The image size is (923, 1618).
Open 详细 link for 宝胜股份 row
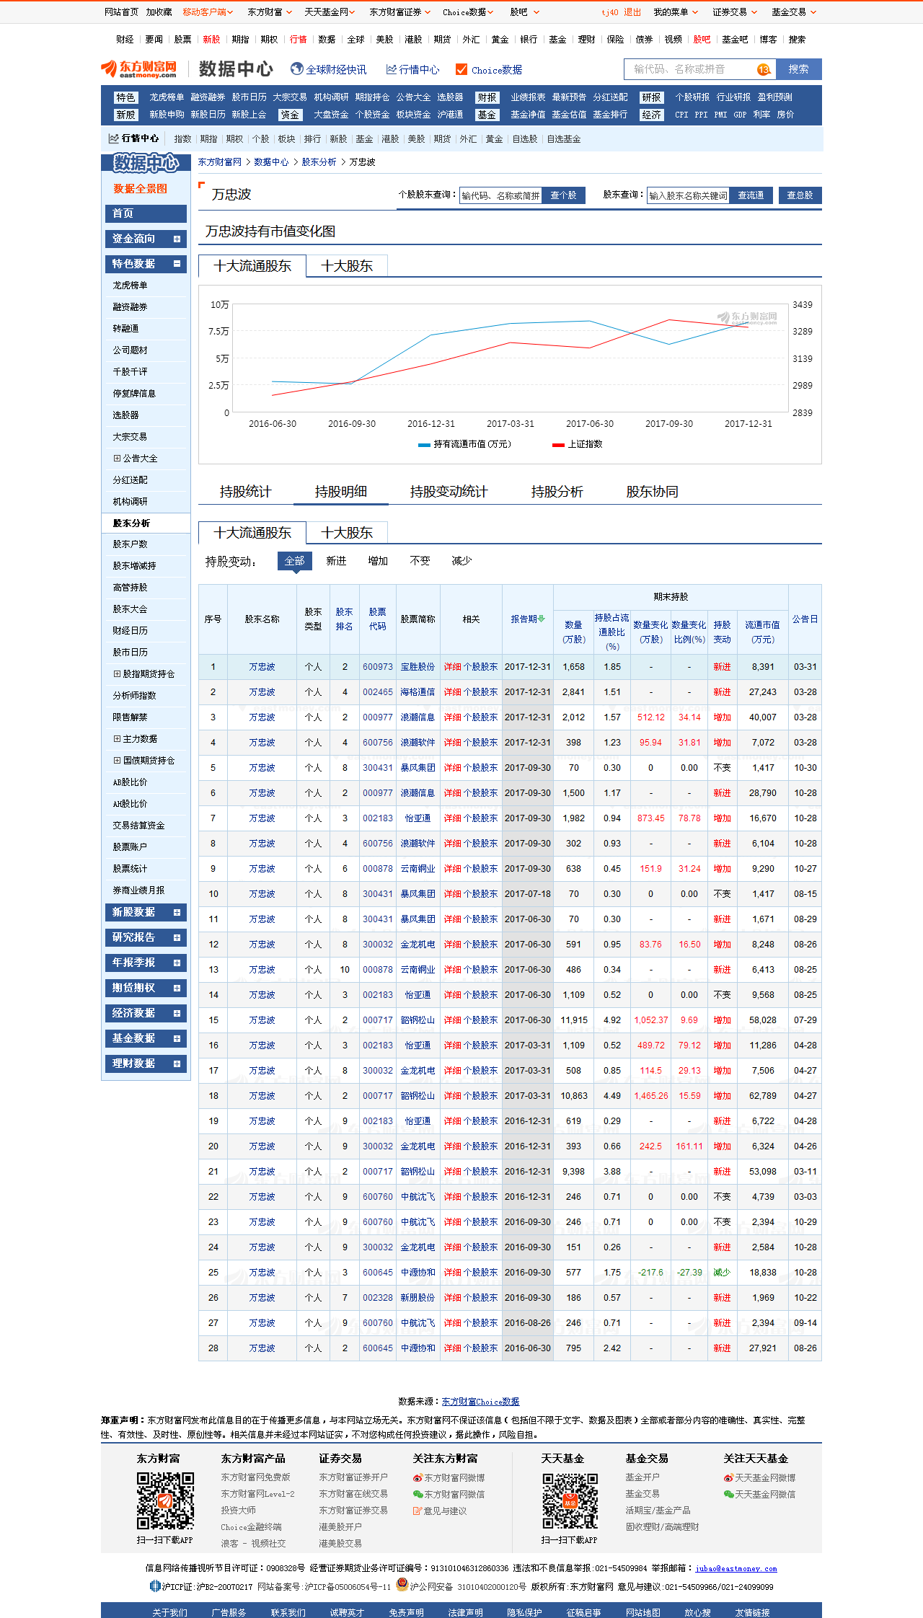coord(452,667)
